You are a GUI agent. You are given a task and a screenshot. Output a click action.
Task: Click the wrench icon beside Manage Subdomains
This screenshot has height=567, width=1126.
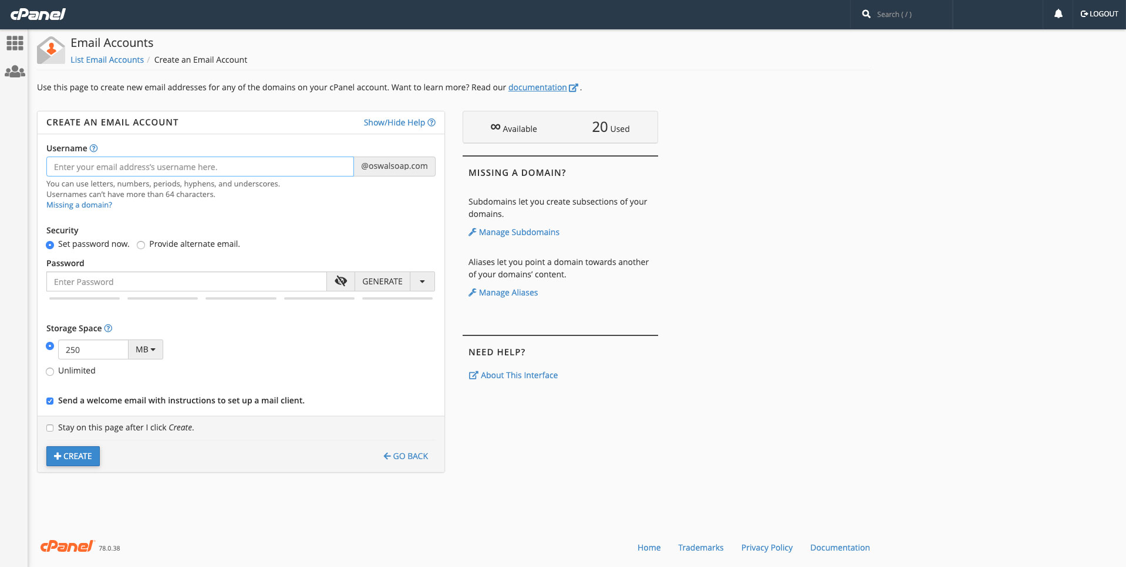pos(472,232)
